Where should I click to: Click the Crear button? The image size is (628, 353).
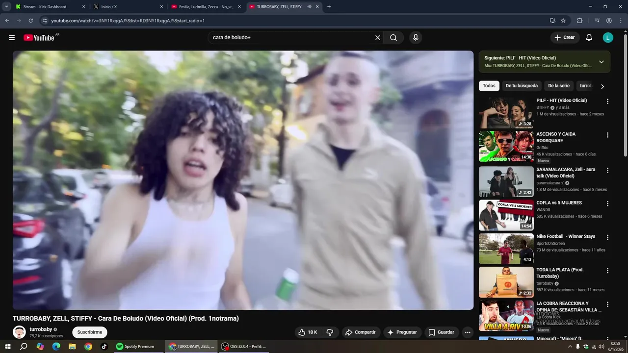pyautogui.click(x=565, y=38)
